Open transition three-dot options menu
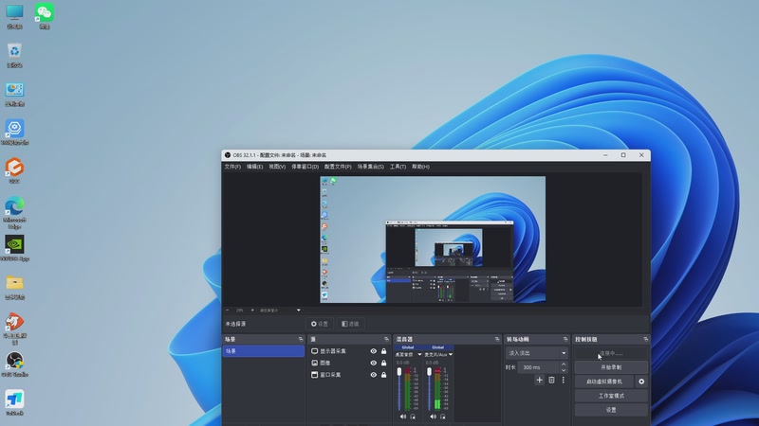This screenshot has width=759, height=426. click(x=563, y=381)
